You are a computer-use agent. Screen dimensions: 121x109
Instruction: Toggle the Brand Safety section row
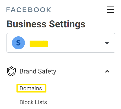(x=58, y=71)
